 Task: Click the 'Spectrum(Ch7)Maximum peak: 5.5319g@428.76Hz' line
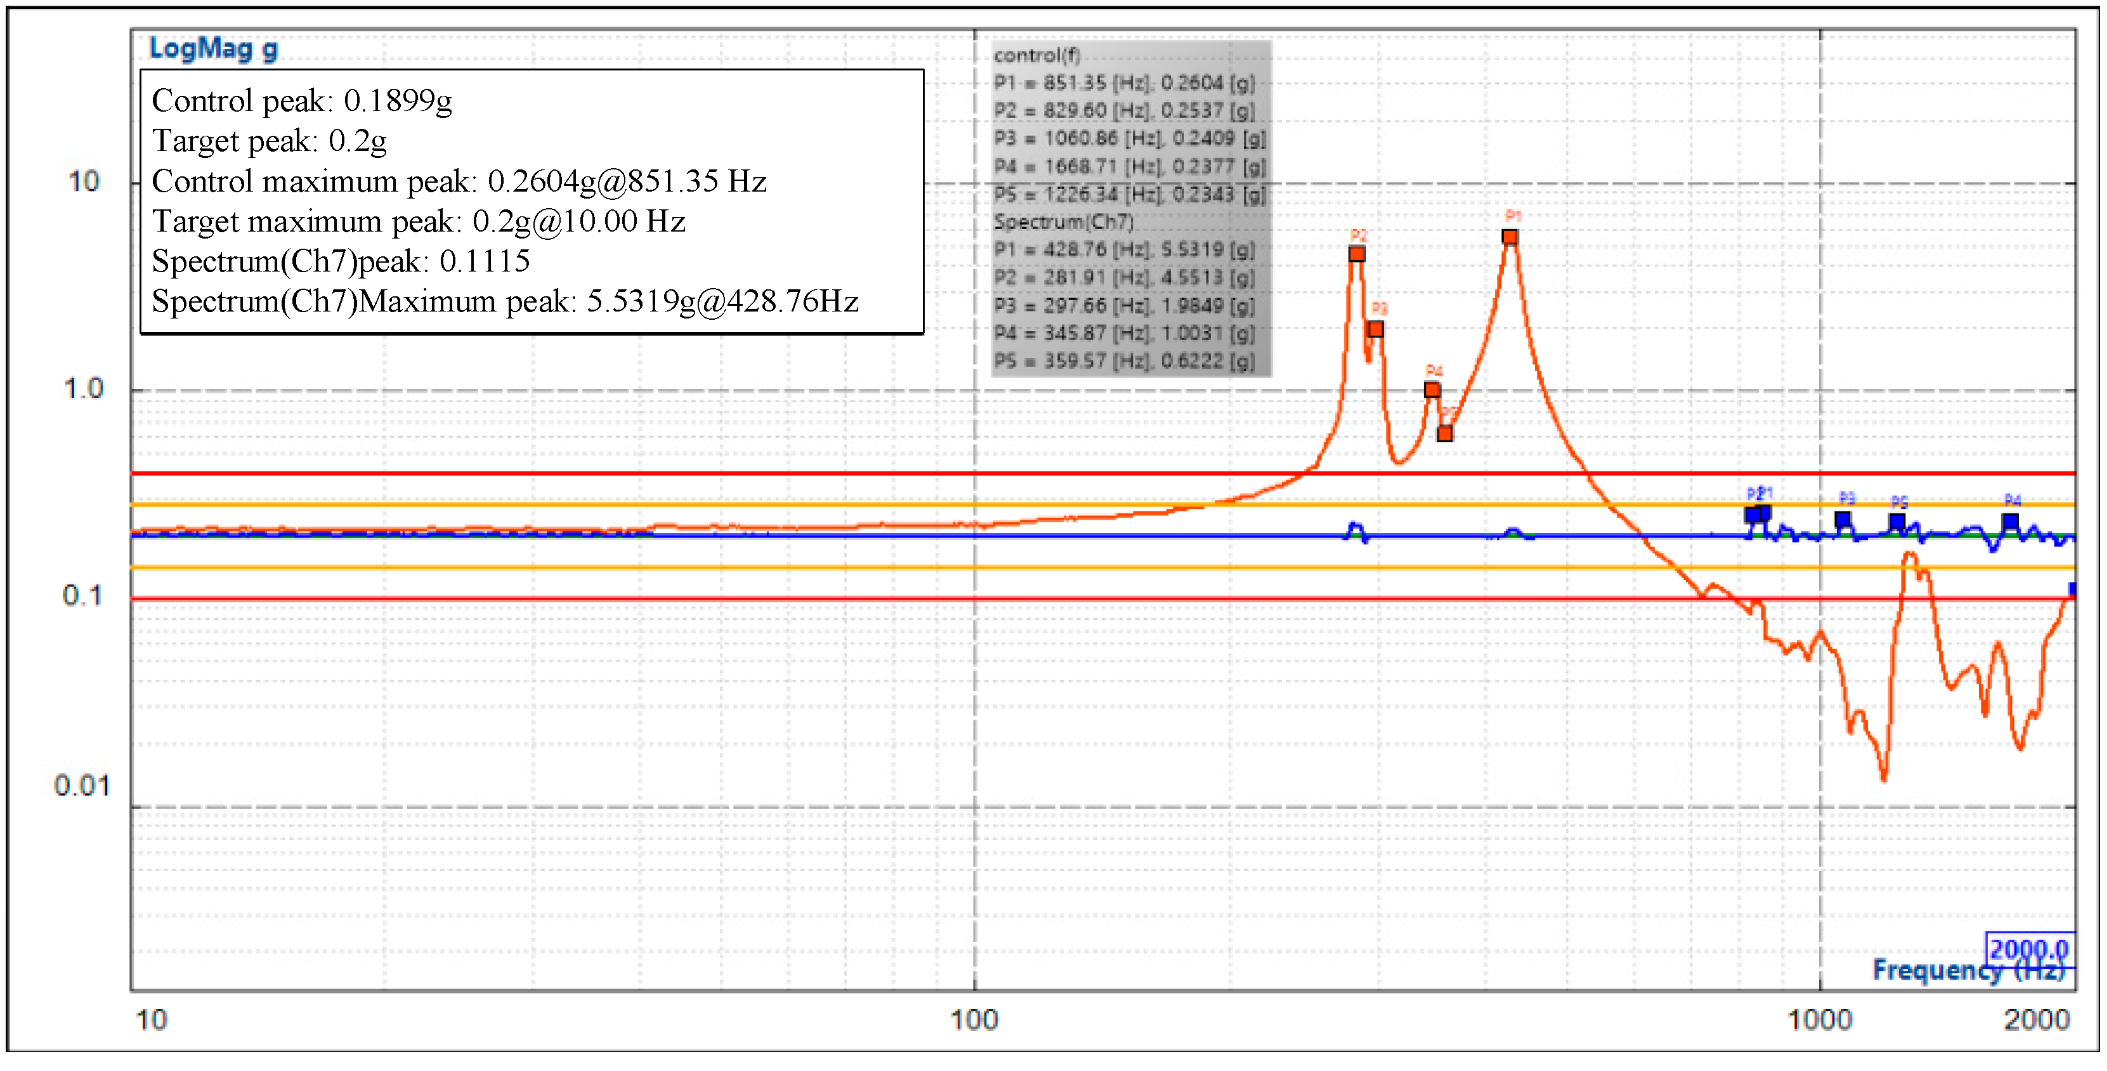505,301
